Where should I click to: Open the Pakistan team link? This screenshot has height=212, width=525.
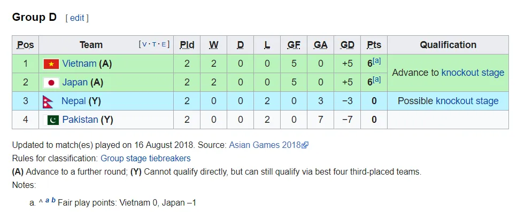(80, 120)
